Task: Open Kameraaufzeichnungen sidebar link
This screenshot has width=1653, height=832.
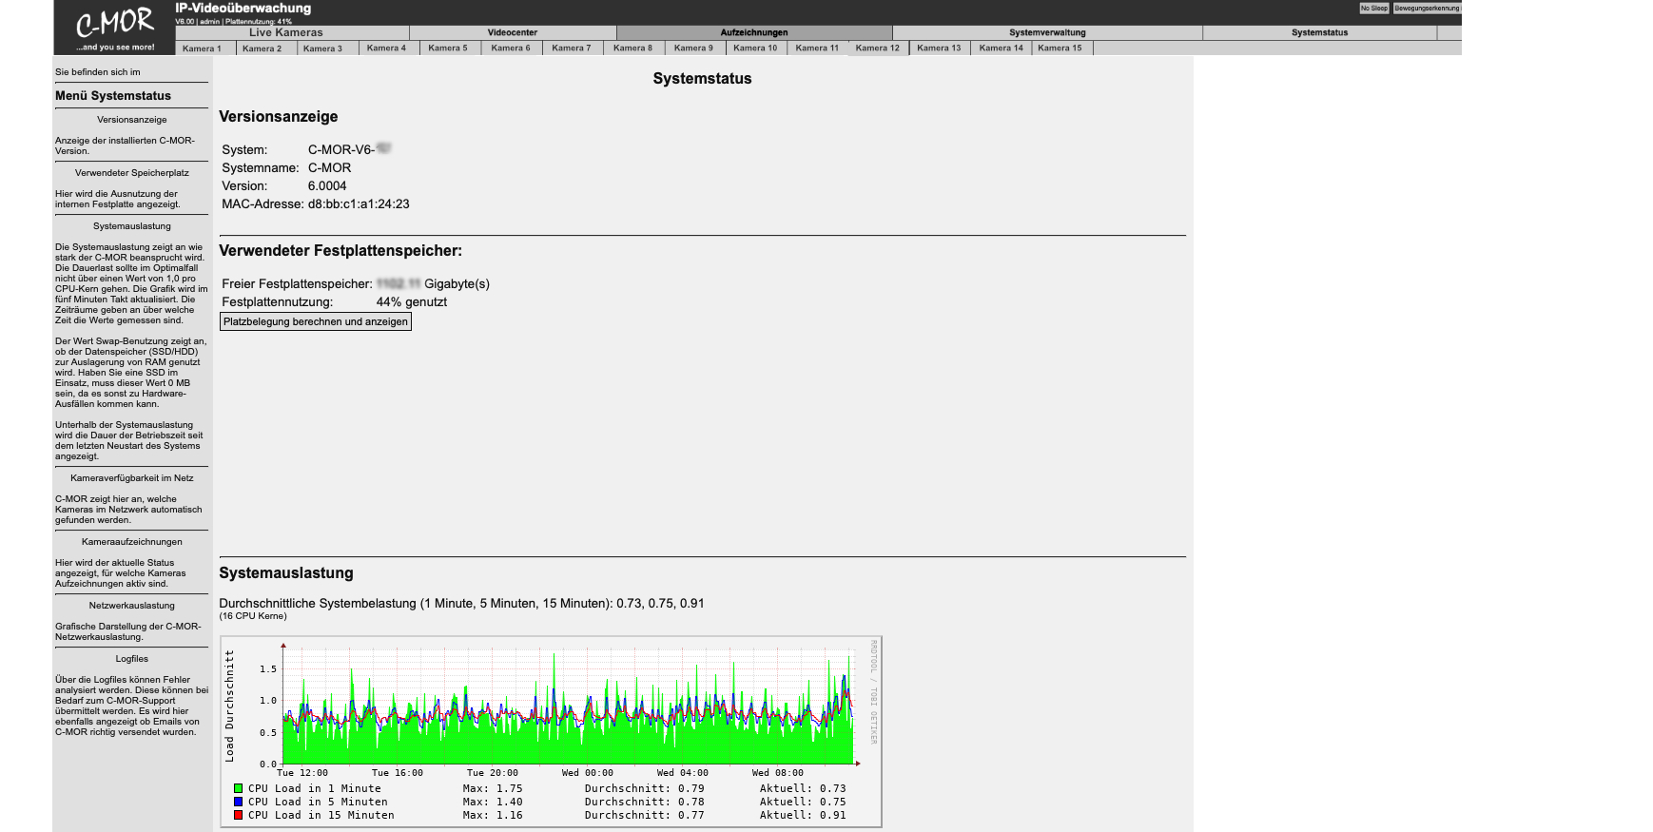Action: (x=132, y=542)
